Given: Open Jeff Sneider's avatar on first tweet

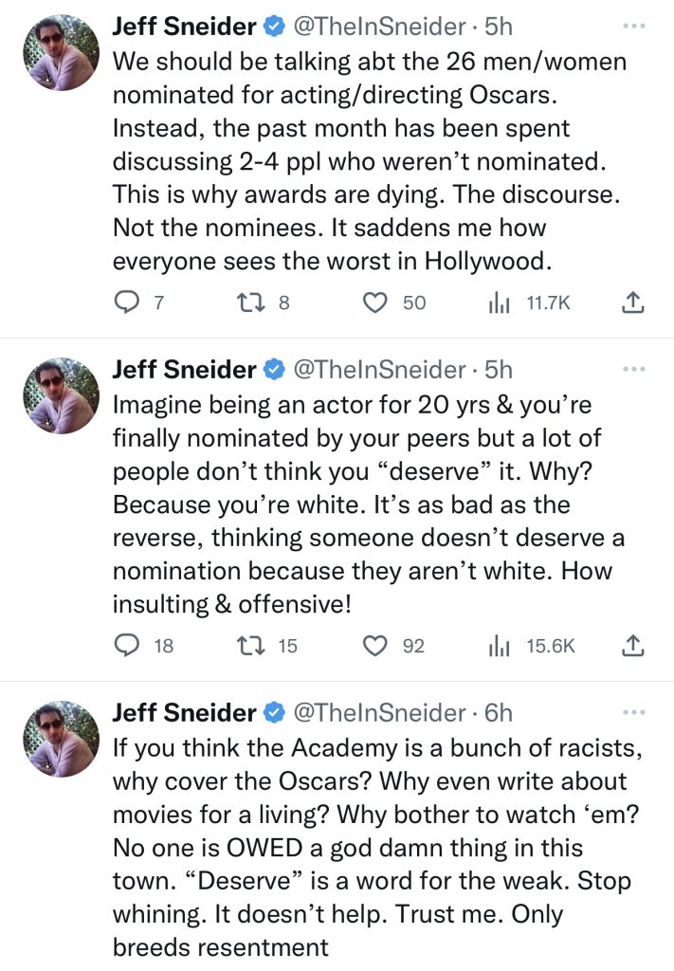Looking at the screenshot, I should point(59,53).
